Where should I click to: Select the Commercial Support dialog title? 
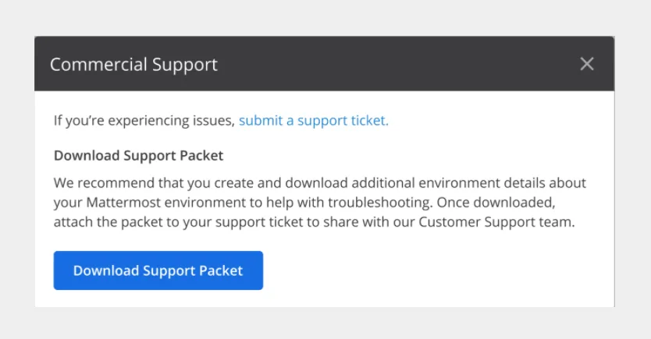coord(133,65)
